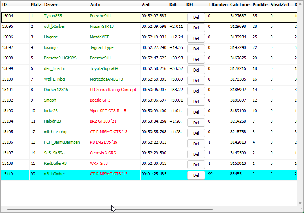Click the Punkte column header
Viewport: 304px width, 213px height.
pyautogui.click(x=260, y=5)
